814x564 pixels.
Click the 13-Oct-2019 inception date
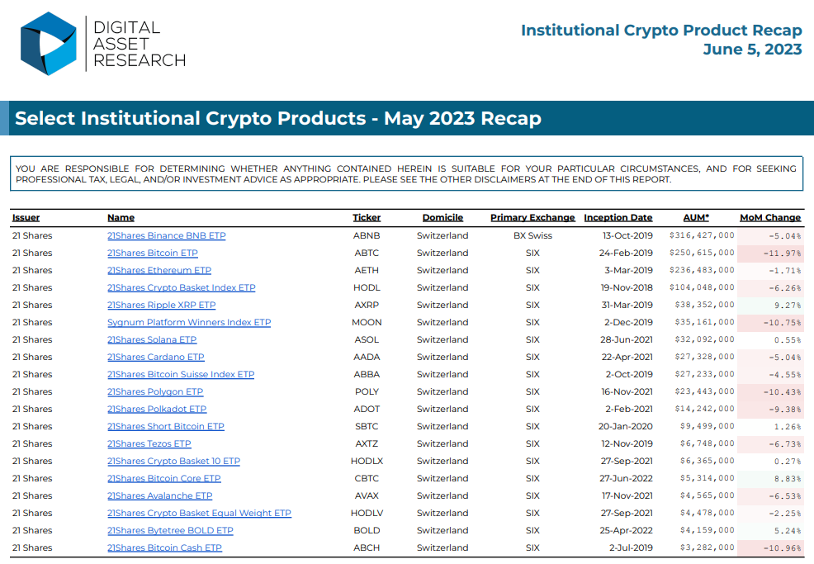tap(627, 235)
